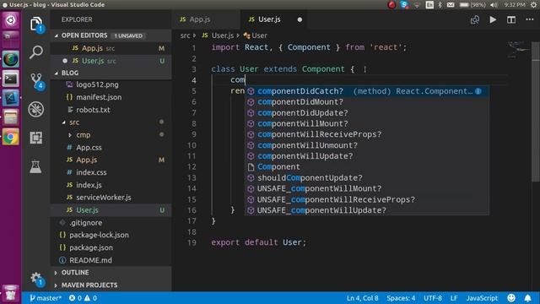Pick componentWillUnmount suggestion
This screenshot has width=540, height=304.
click(367, 145)
